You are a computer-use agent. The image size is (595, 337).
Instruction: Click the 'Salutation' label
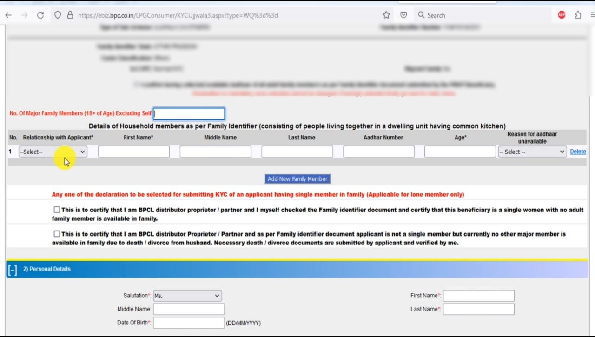coord(137,296)
